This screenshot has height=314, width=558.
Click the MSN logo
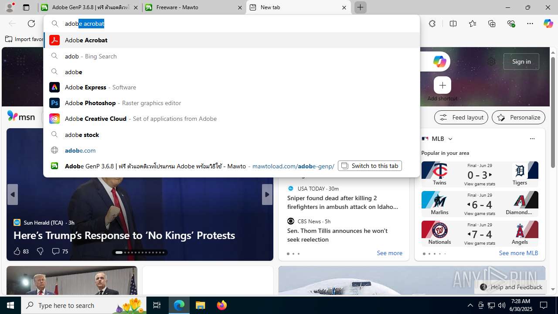[x=21, y=116]
